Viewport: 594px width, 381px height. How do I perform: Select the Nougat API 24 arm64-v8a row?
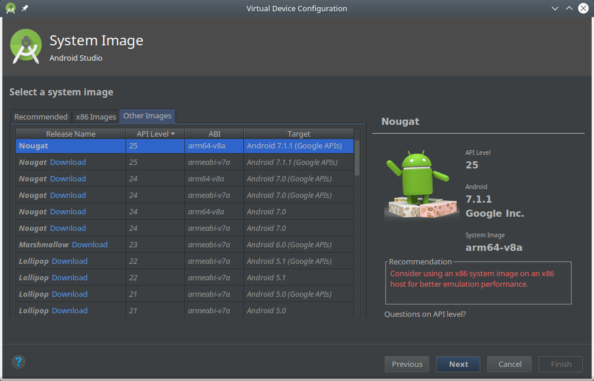coord(177,178)
